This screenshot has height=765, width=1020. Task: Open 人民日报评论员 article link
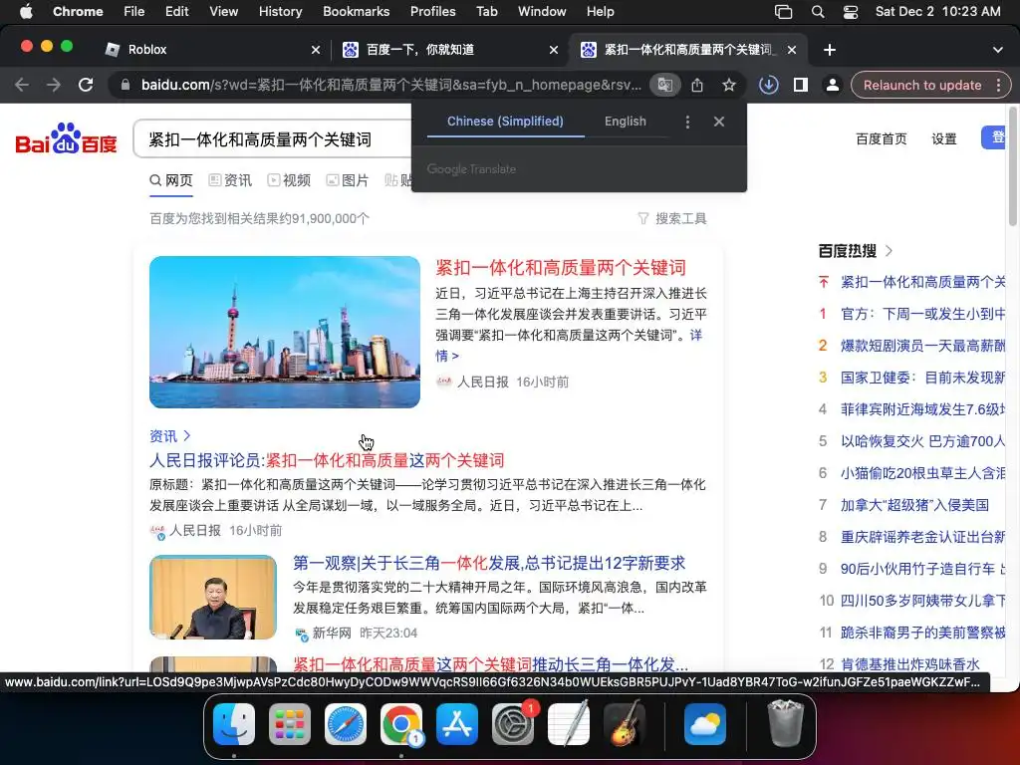tap(327, 460)
